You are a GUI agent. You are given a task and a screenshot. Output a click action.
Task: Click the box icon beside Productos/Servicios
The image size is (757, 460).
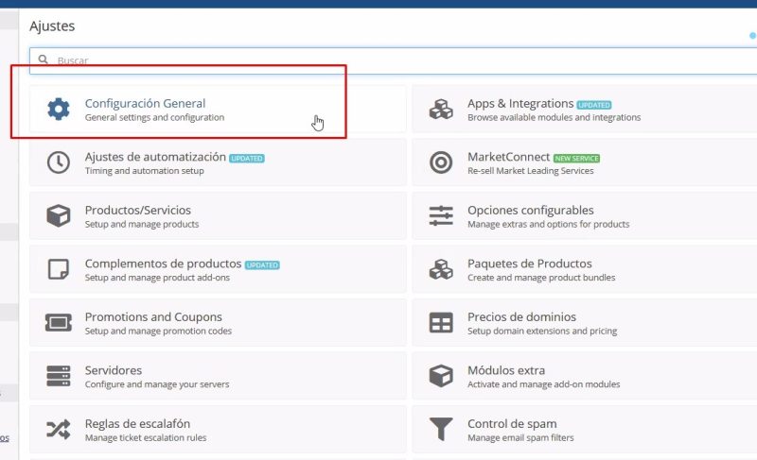(x=59, y=216)
